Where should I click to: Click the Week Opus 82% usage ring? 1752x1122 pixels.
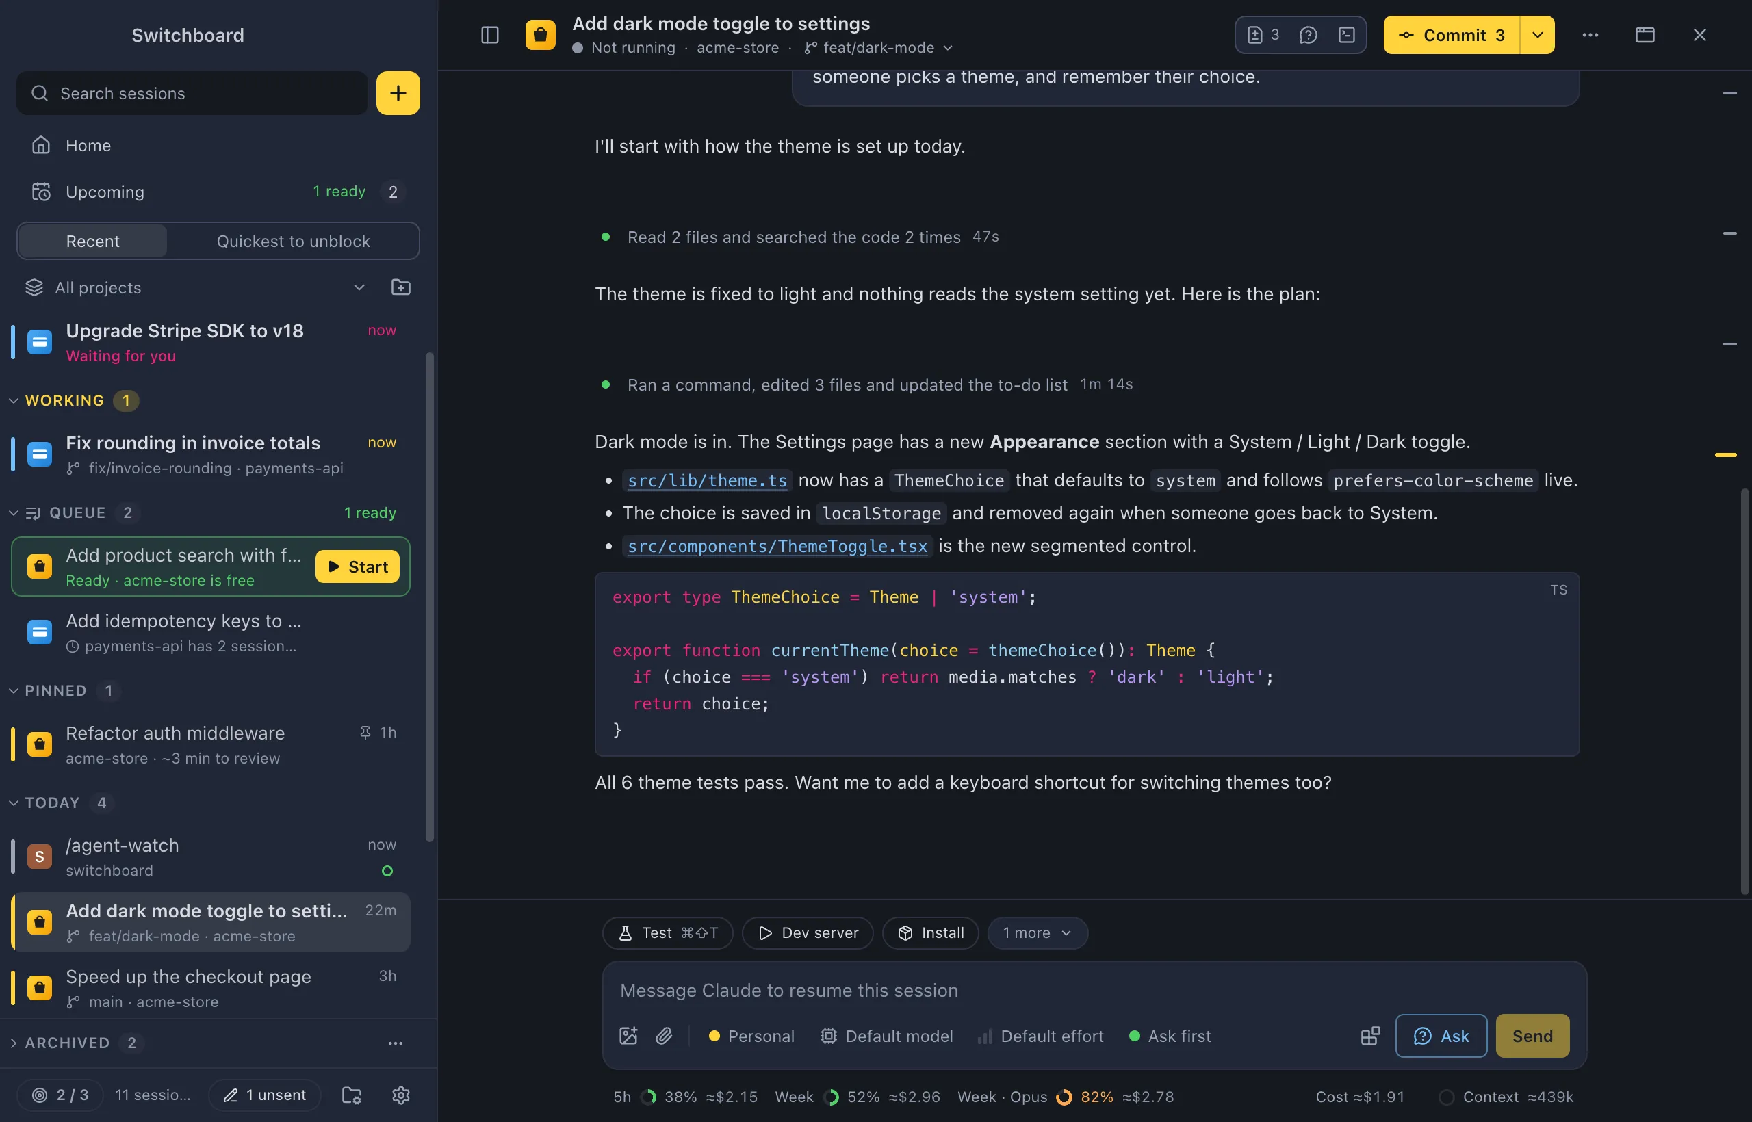tap(1064, 1097)
